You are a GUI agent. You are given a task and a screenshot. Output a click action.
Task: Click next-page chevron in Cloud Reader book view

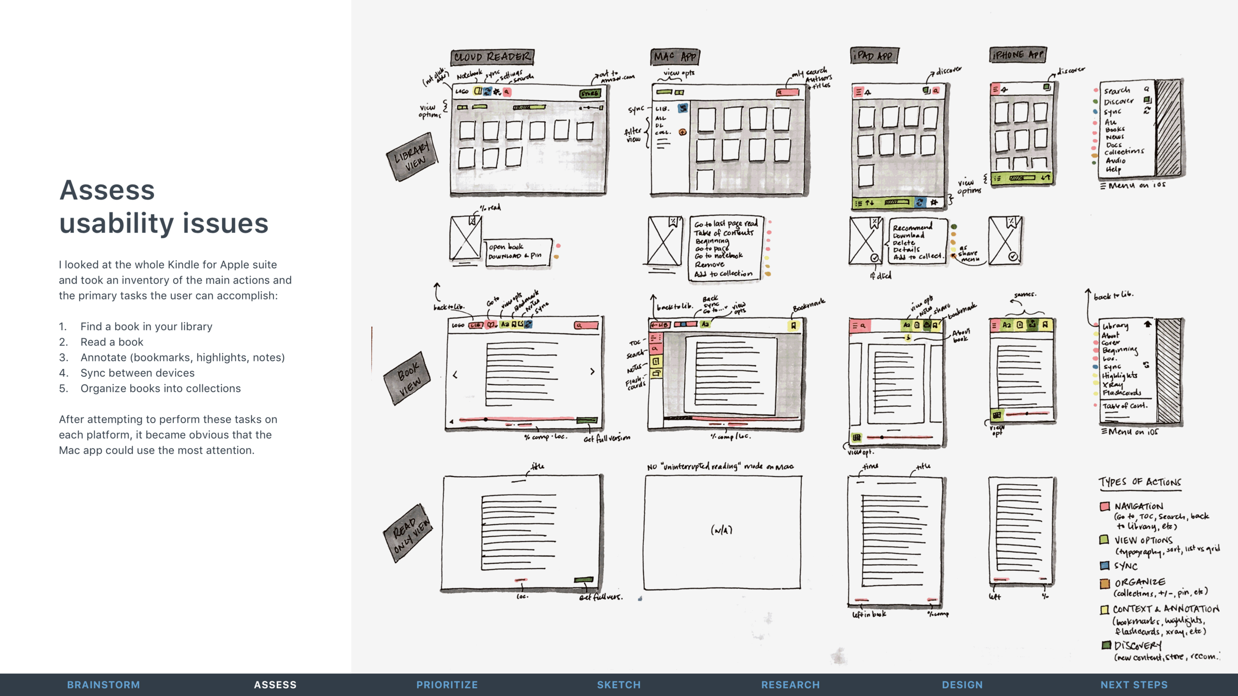[x=592, y=371]
